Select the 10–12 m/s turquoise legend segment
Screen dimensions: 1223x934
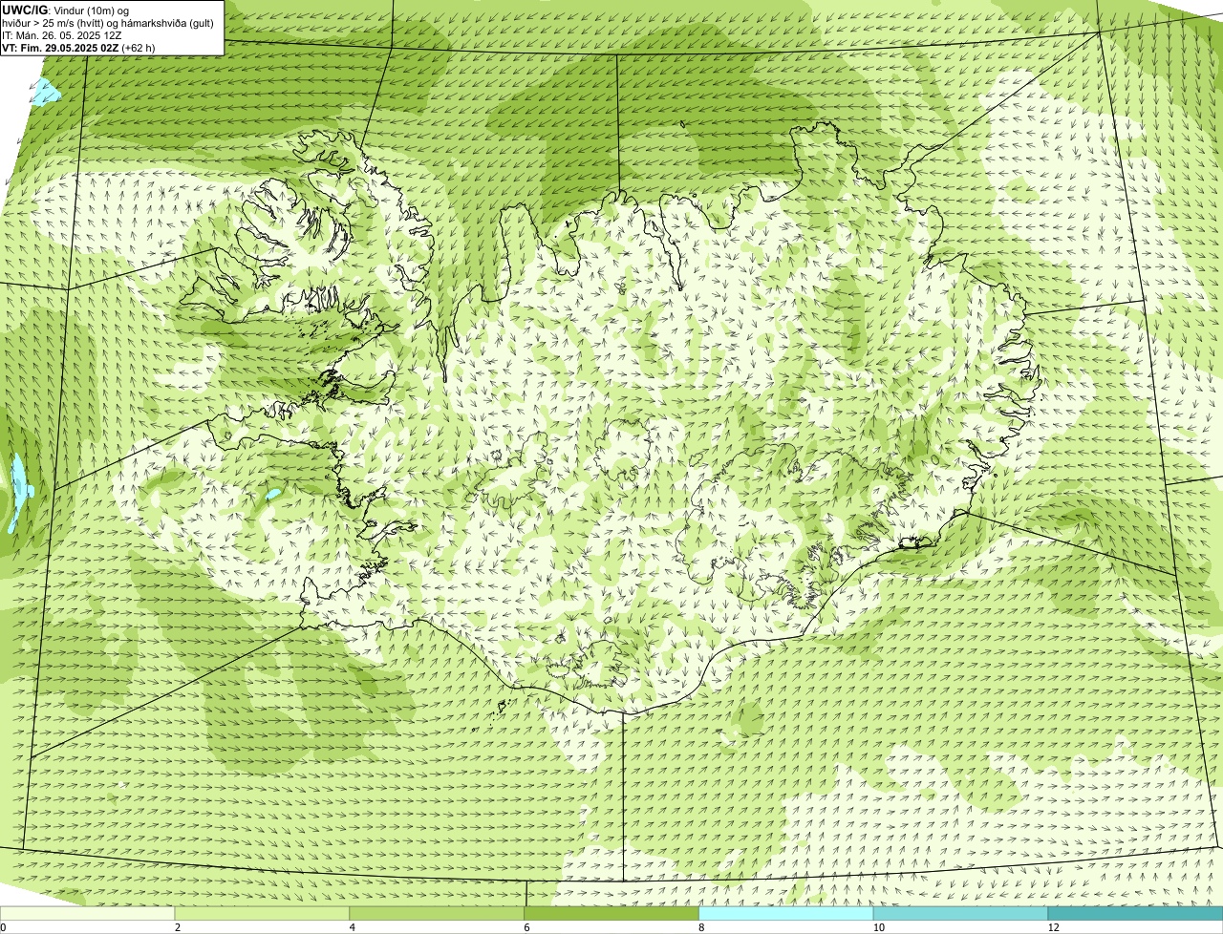tap(961, 914)
